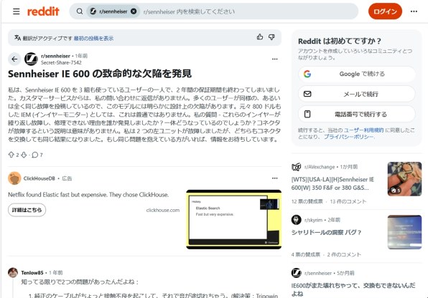Open commenter Tenlow85's avatar
The image size is (428, 298).
click(x=13, y=272)
